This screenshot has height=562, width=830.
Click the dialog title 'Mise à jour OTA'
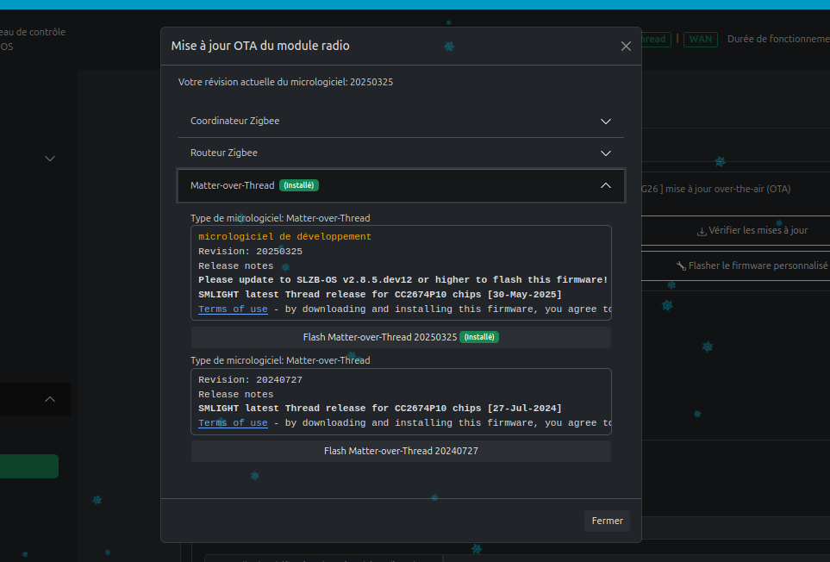(x=260, y=46)
